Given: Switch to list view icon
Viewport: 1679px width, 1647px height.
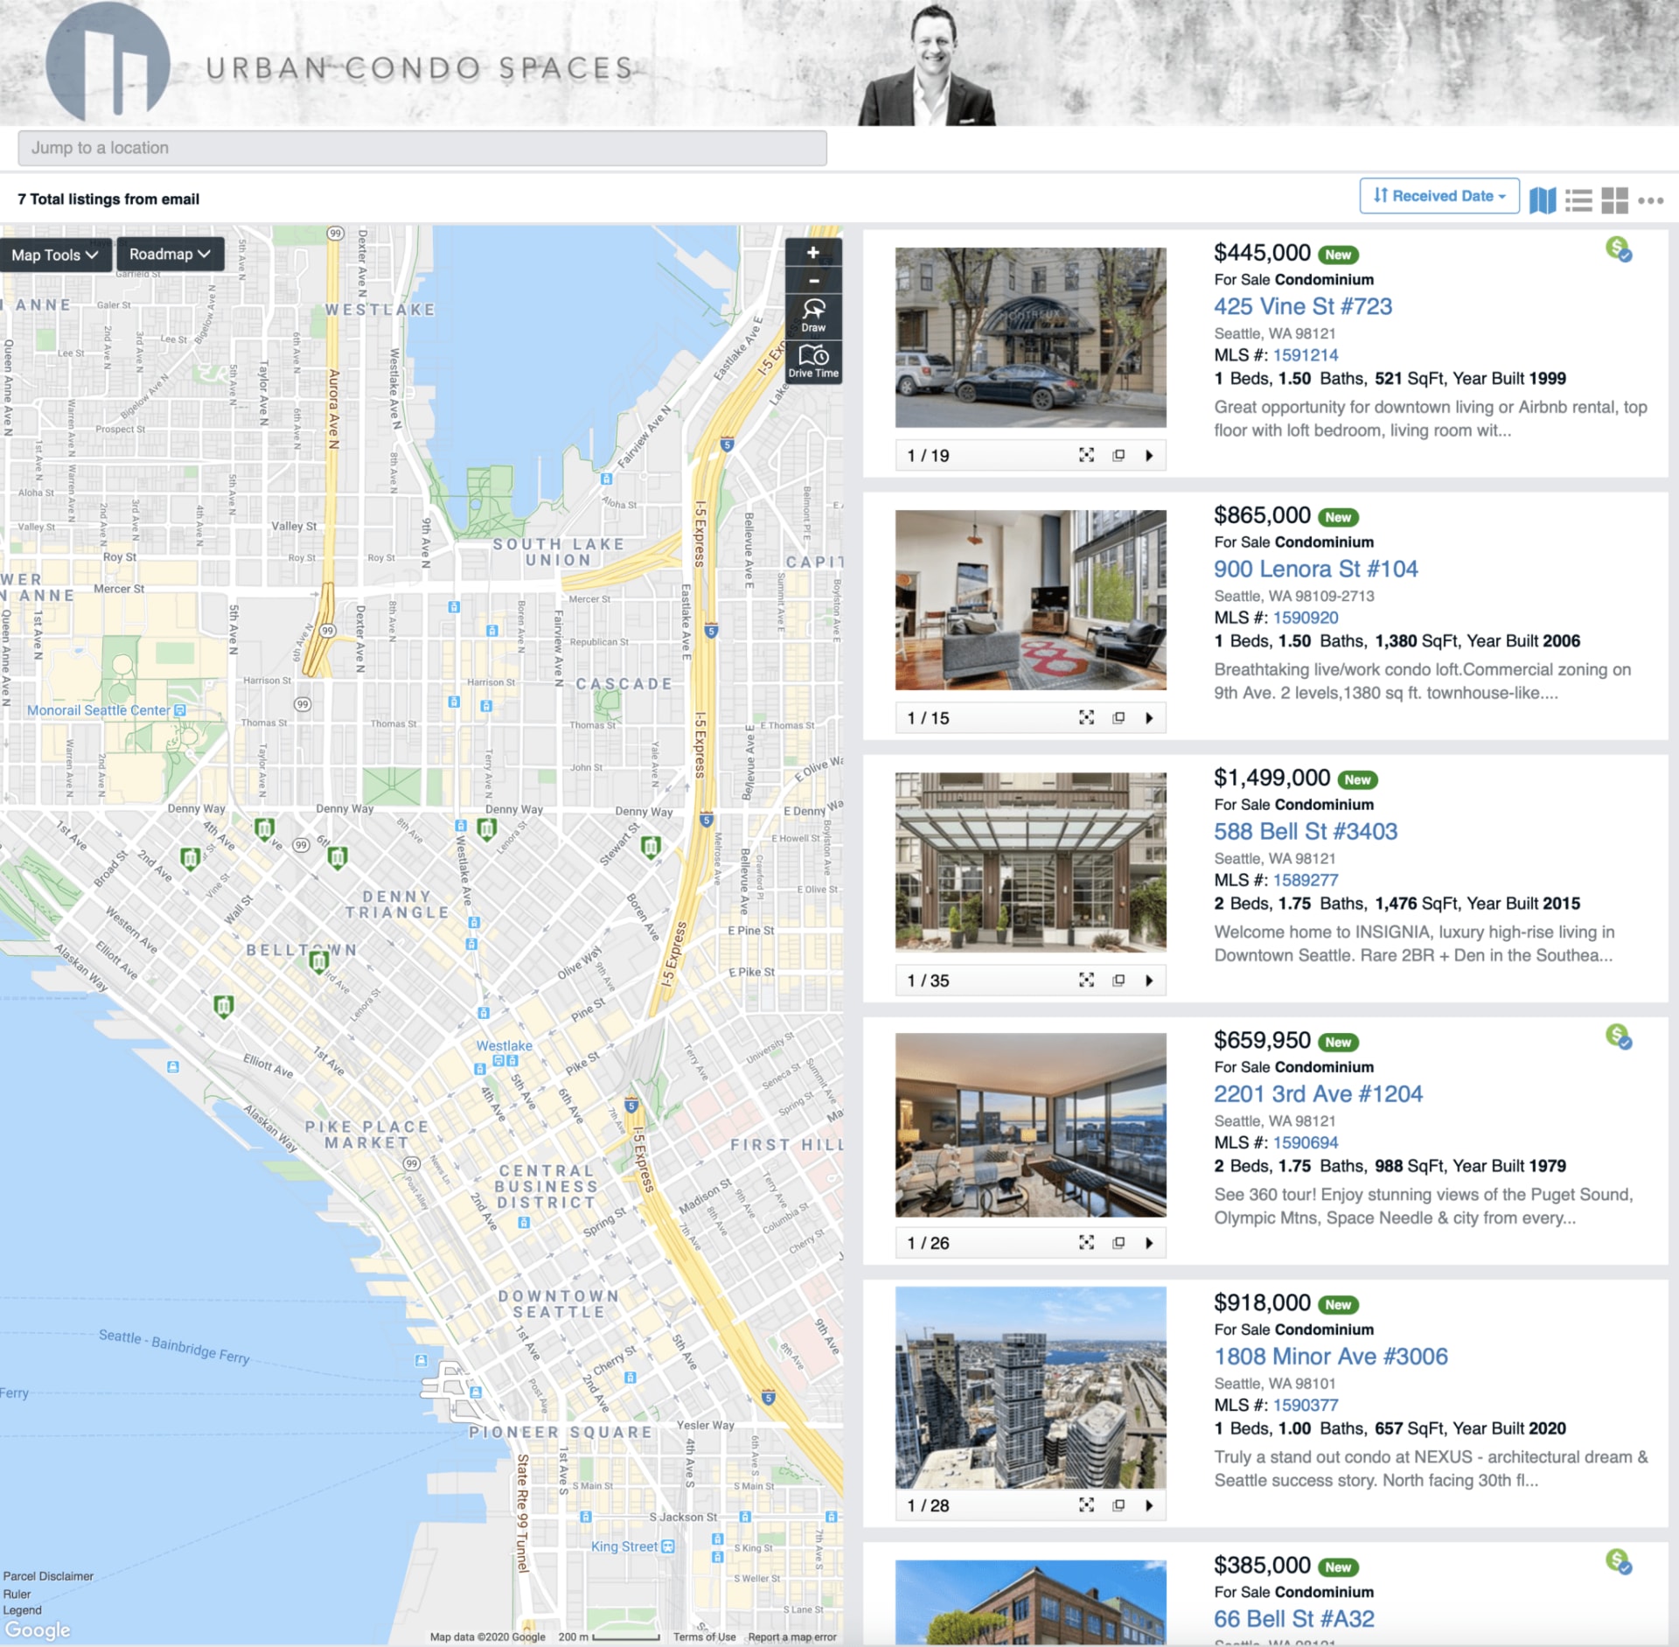Looking at the screenshot, I should pos(1578,200).
